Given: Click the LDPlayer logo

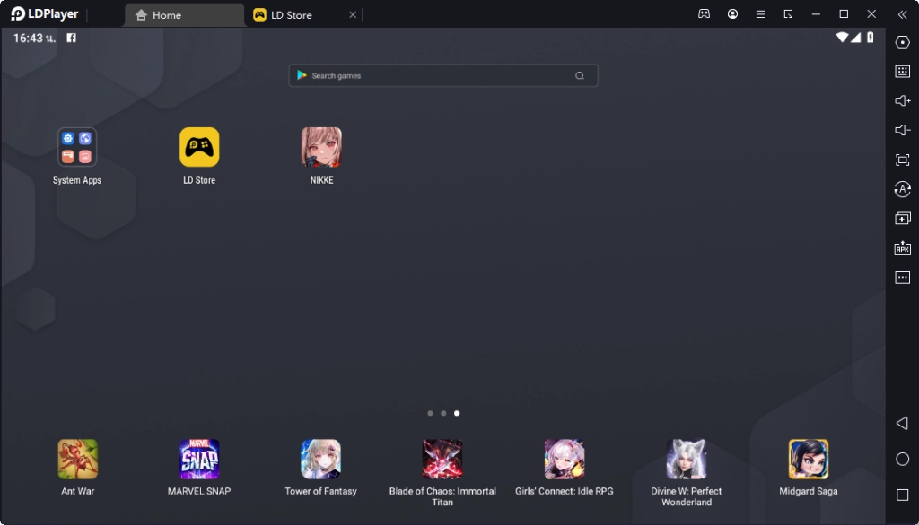Looking at the screenshot, I should tap(45, 14).
